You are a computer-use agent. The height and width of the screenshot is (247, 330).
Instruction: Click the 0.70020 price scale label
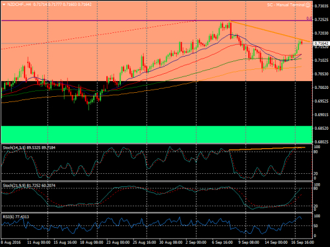click(x=321, y=88)
